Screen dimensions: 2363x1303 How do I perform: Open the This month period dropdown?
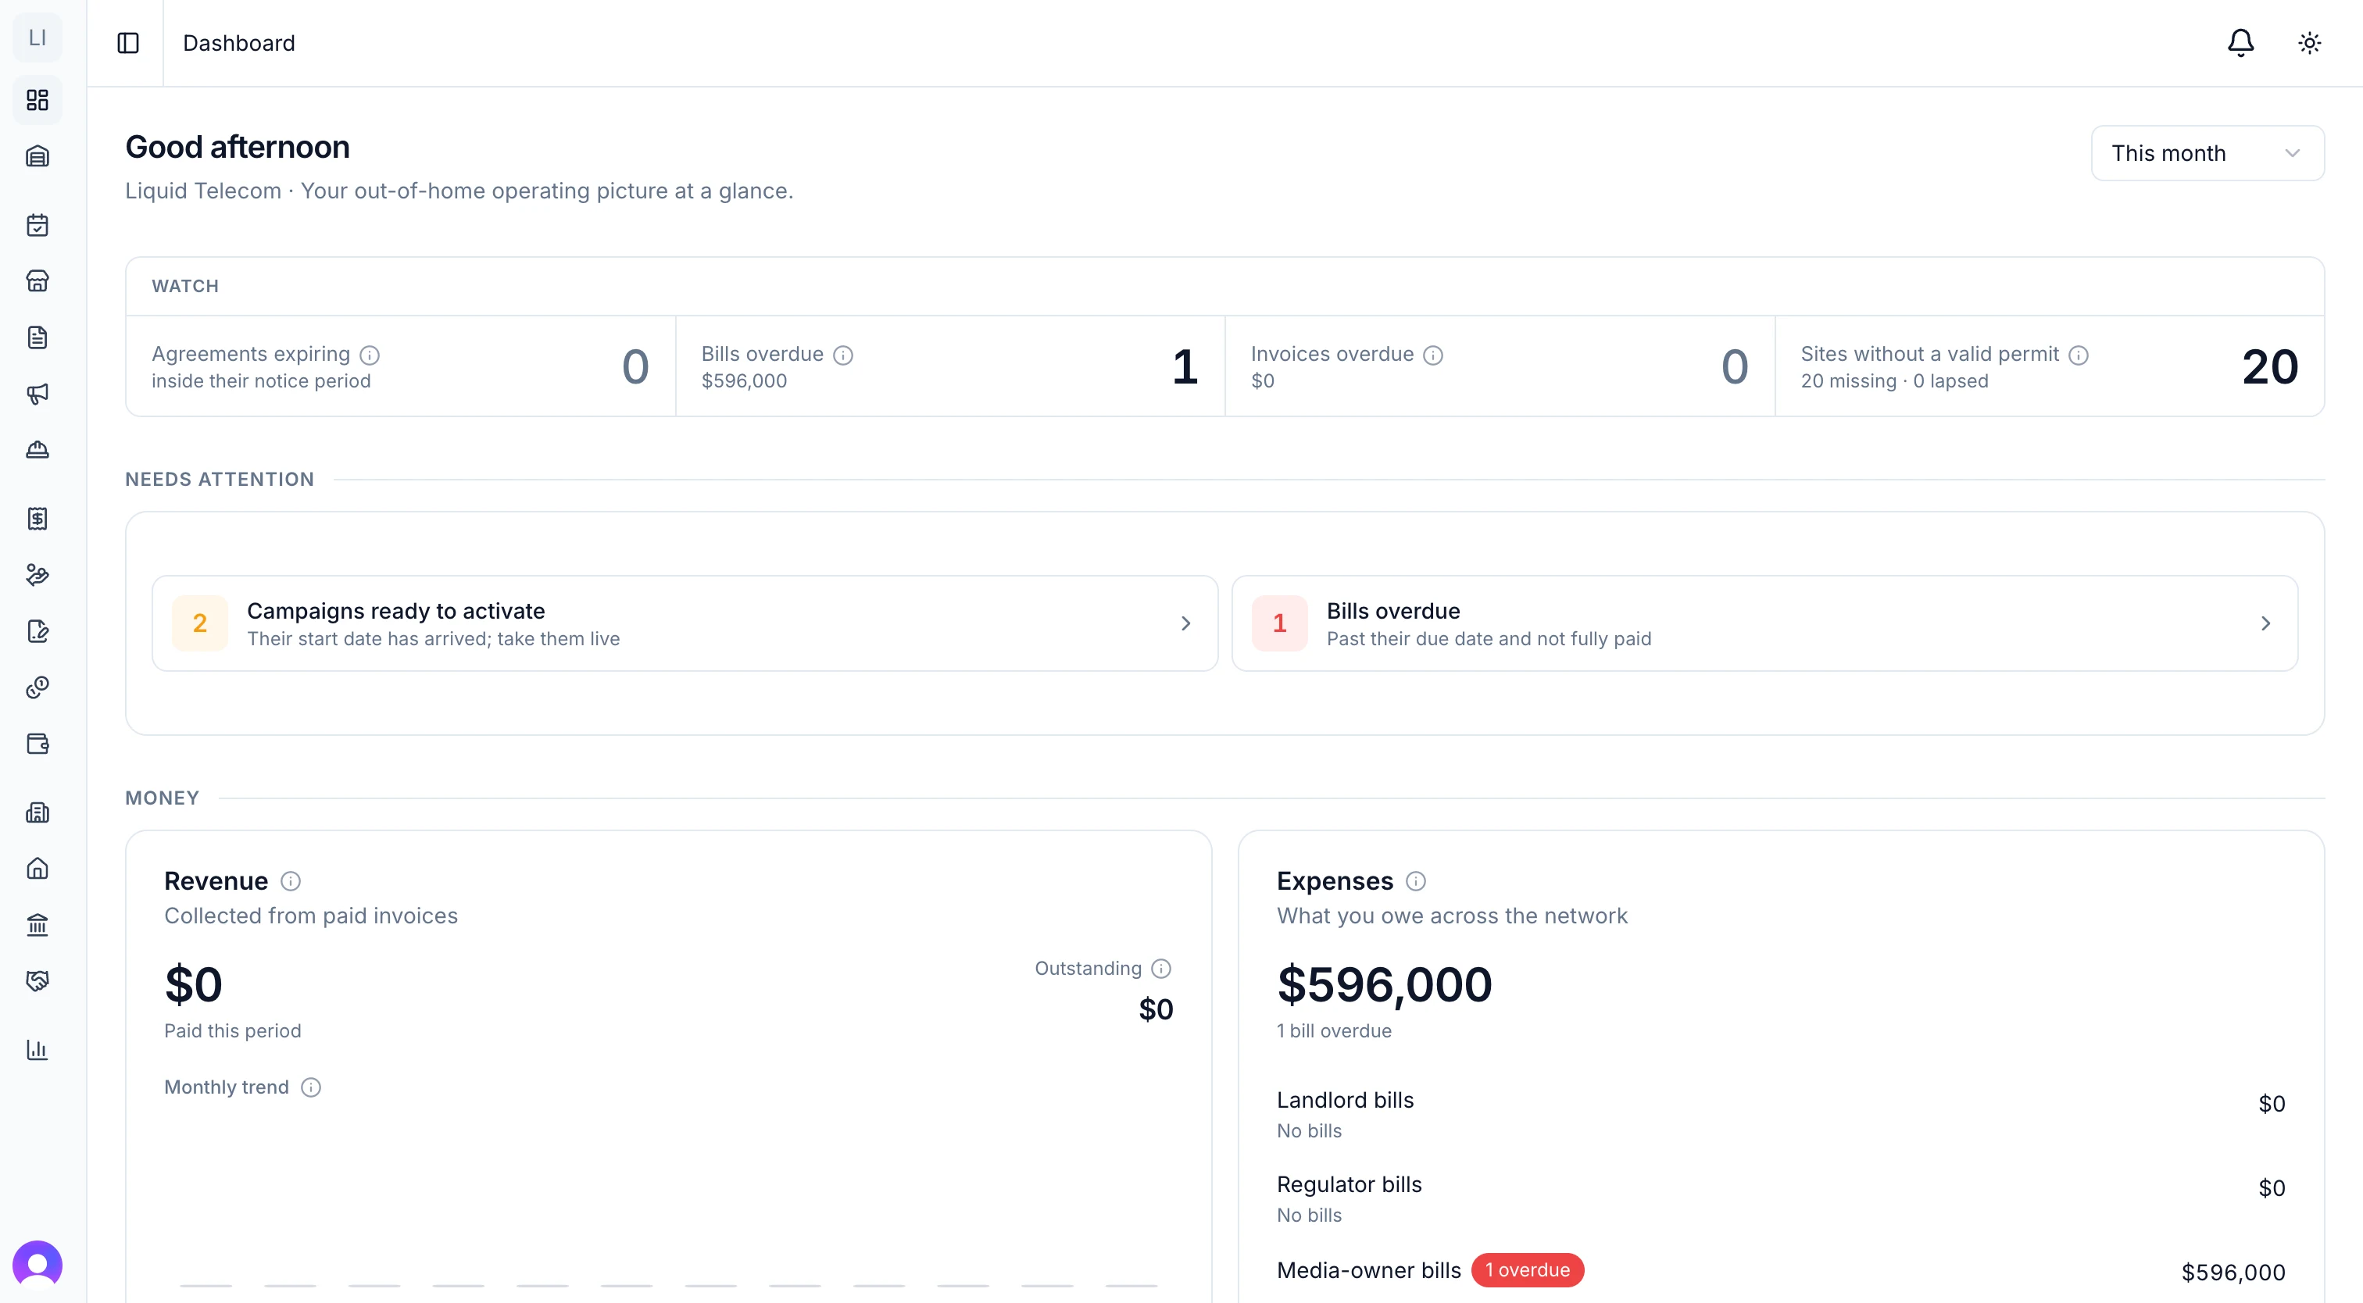[x=2207, y=153]
